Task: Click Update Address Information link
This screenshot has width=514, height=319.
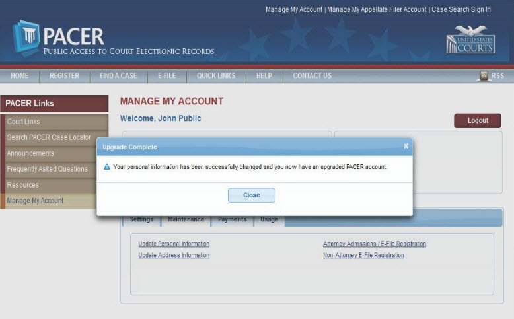Action: click(x=174, y=255)
